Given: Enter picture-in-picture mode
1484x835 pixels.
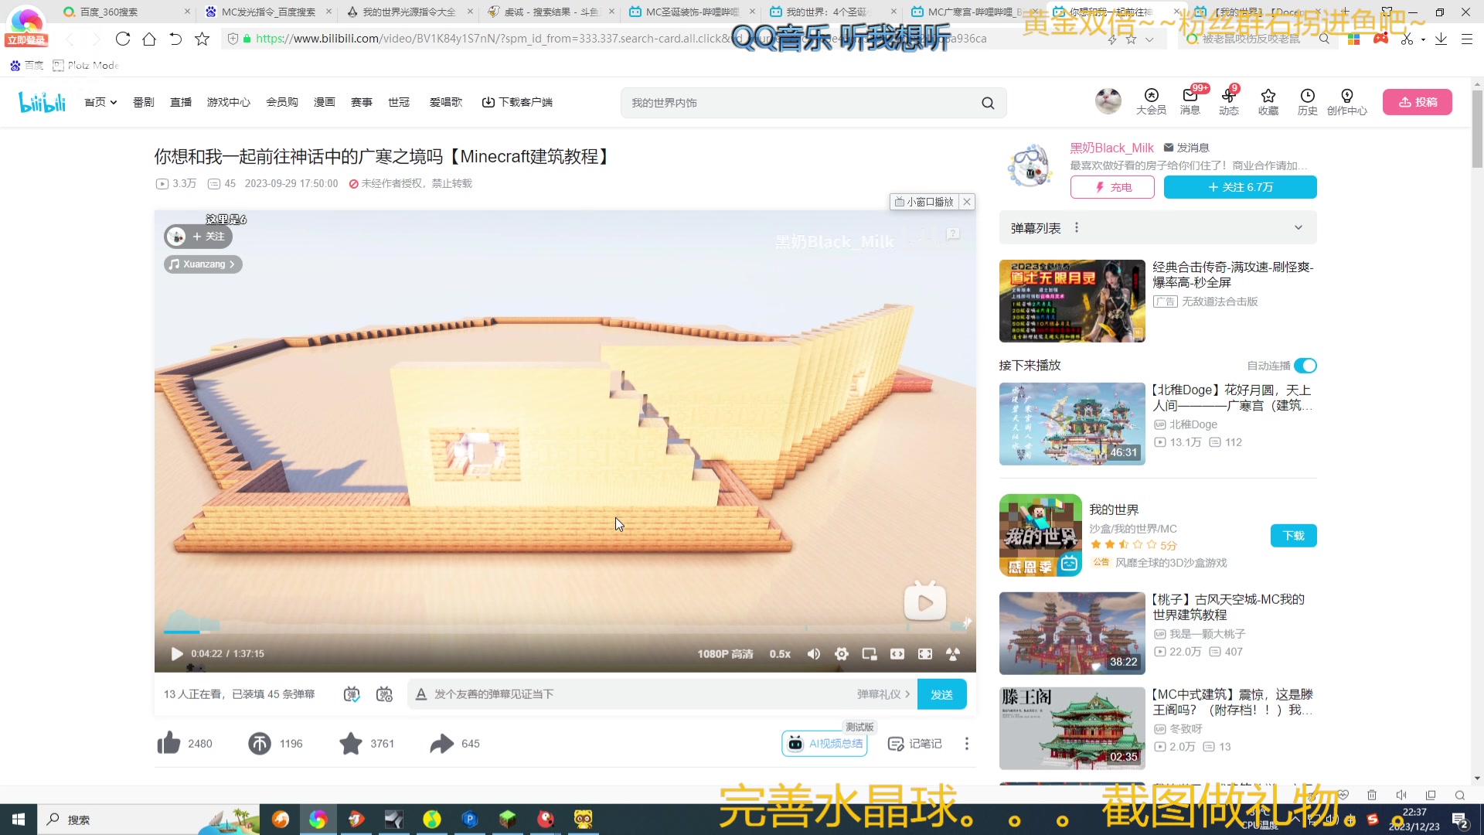Looking at the screenshot, I should [x=870, y=654].
